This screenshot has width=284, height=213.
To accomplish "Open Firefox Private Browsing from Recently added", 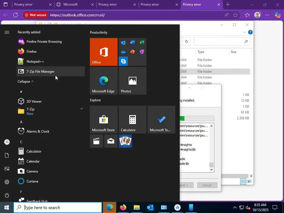I will click(x=51, y=42).
